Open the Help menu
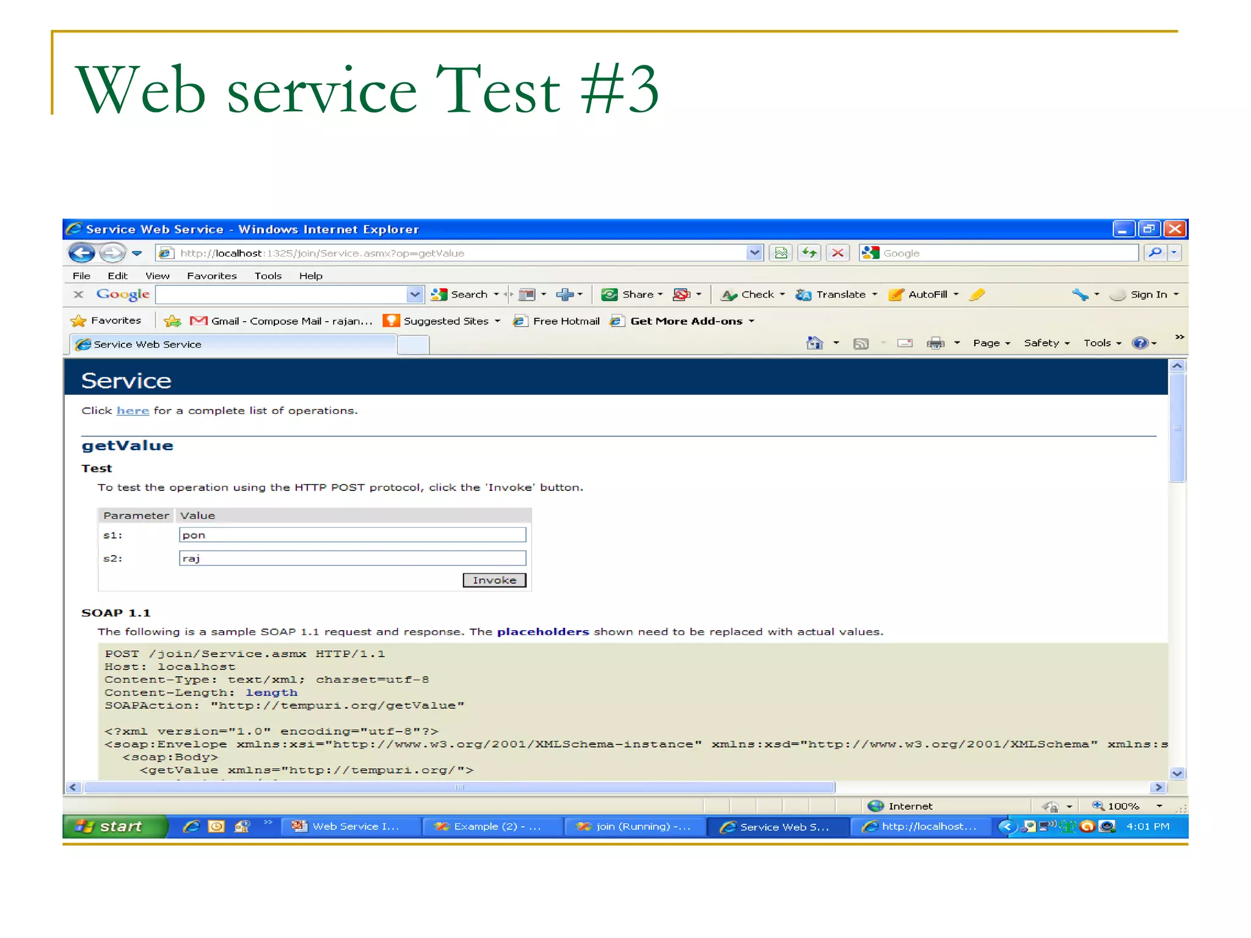The width and height of the screenshot is (1251, 938). 311,276
